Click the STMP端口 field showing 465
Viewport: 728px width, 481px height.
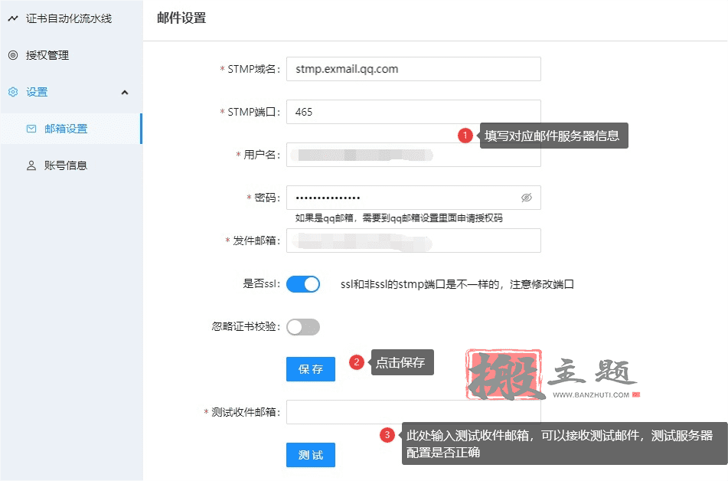coord(413,112)
